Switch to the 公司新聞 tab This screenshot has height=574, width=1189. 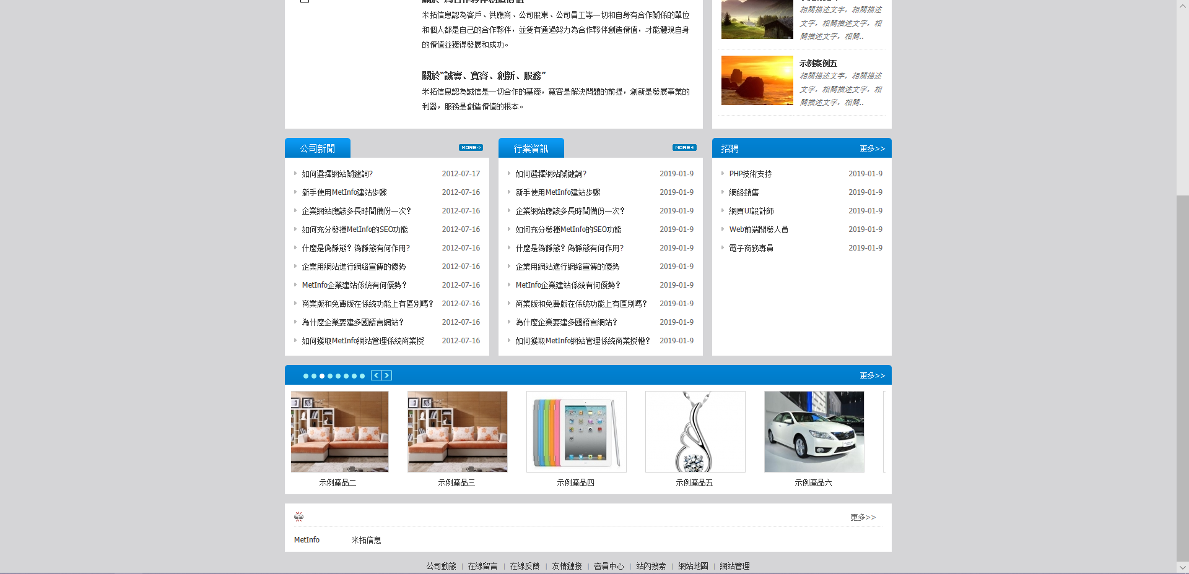click(x=318, y=148)
